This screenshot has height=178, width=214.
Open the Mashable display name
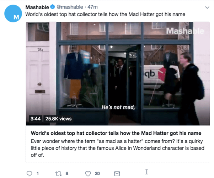37,7
